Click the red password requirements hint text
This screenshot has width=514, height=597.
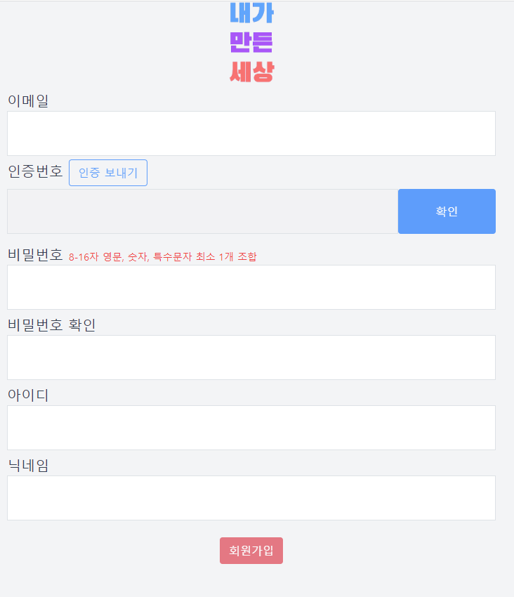[163, 257]
